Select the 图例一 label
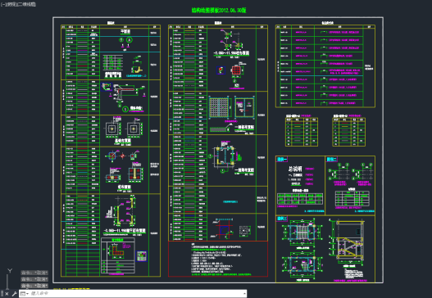The width and height of the screenshot is (432, 298). click(x=282, y=160)
